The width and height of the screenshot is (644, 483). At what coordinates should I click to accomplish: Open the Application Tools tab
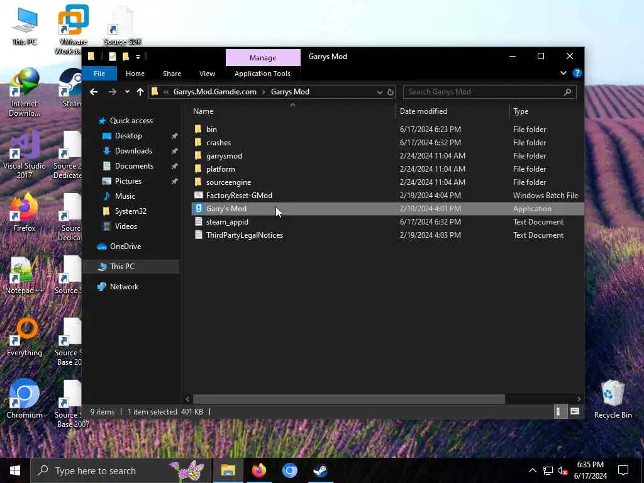pyautogui.click(x=262, y=74)
